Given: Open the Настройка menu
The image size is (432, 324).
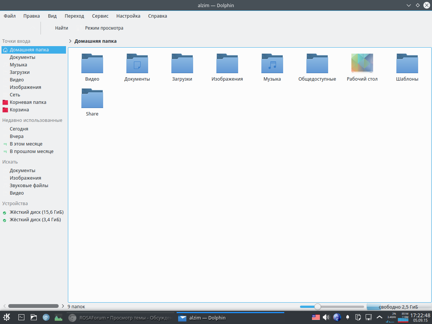Looking at the screenshot, I should coord(128,16).
